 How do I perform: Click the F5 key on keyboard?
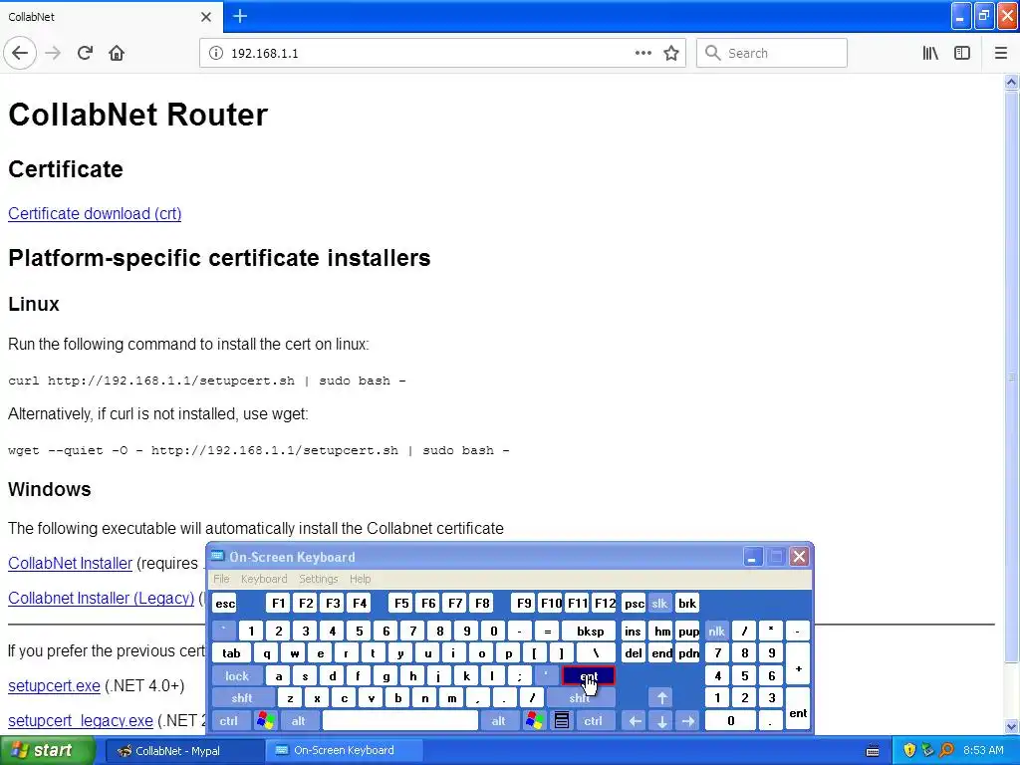tap(401, 604)
